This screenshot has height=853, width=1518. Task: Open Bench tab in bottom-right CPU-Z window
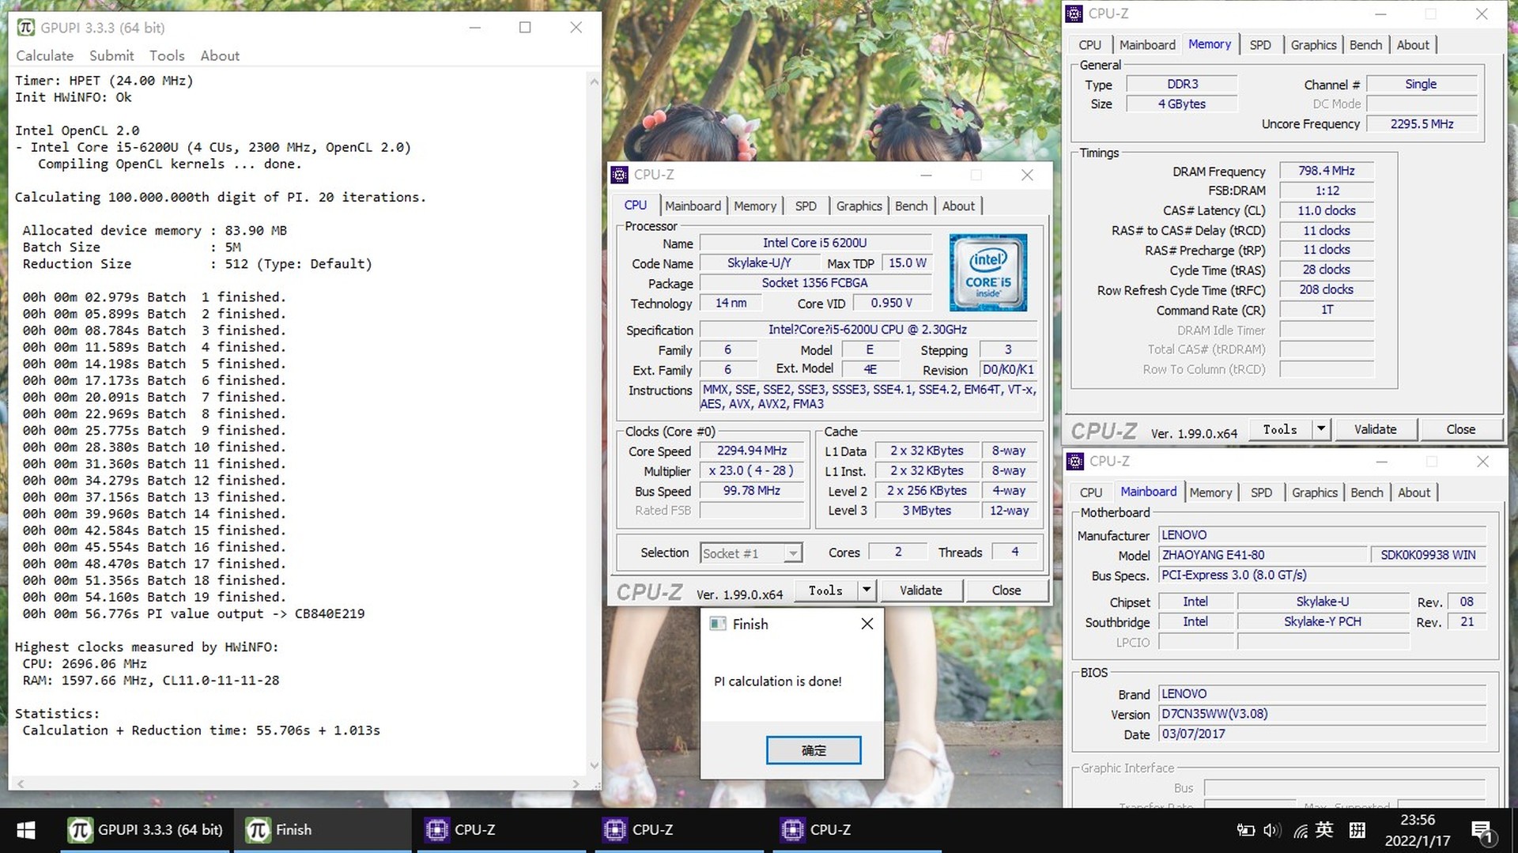click(1366, 493)
